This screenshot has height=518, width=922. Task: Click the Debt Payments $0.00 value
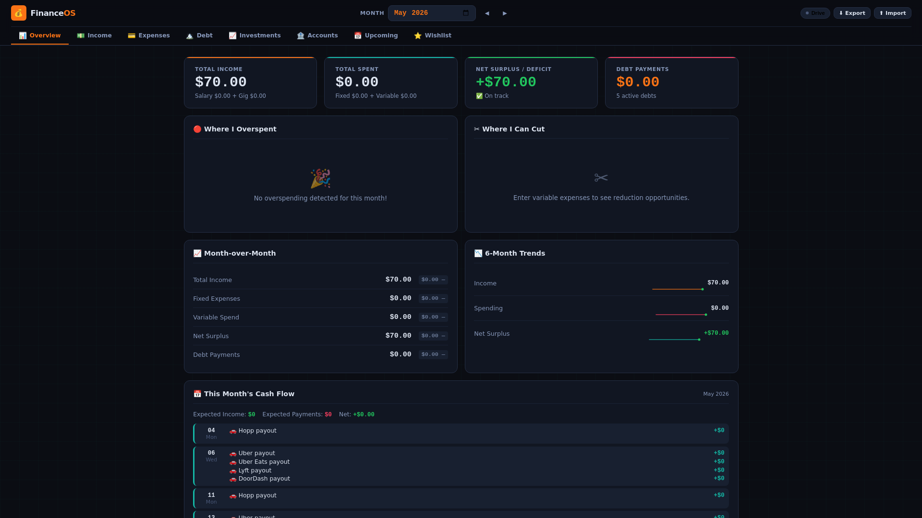coord(638,82)
